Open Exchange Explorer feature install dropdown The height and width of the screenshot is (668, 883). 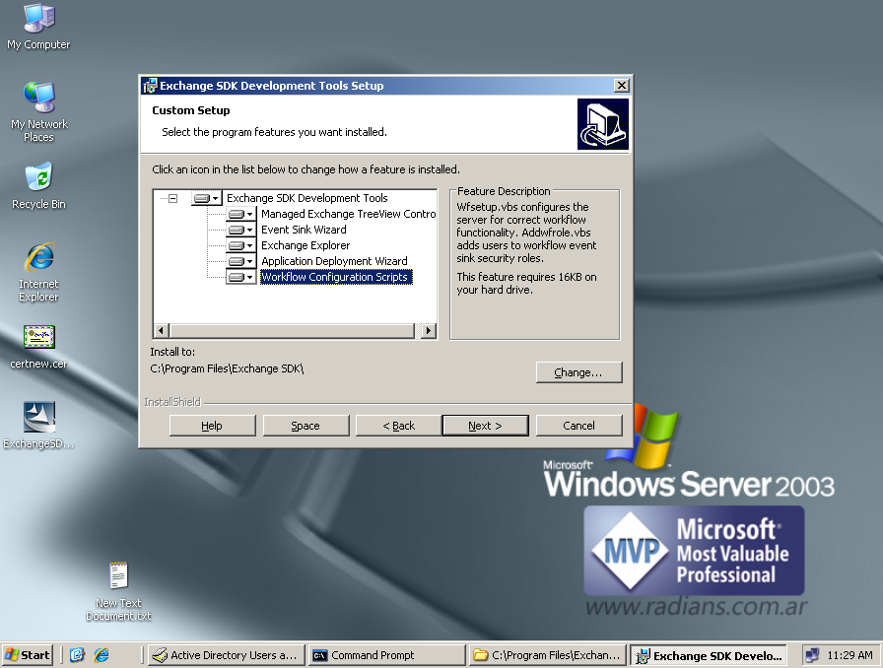[240, 245]
